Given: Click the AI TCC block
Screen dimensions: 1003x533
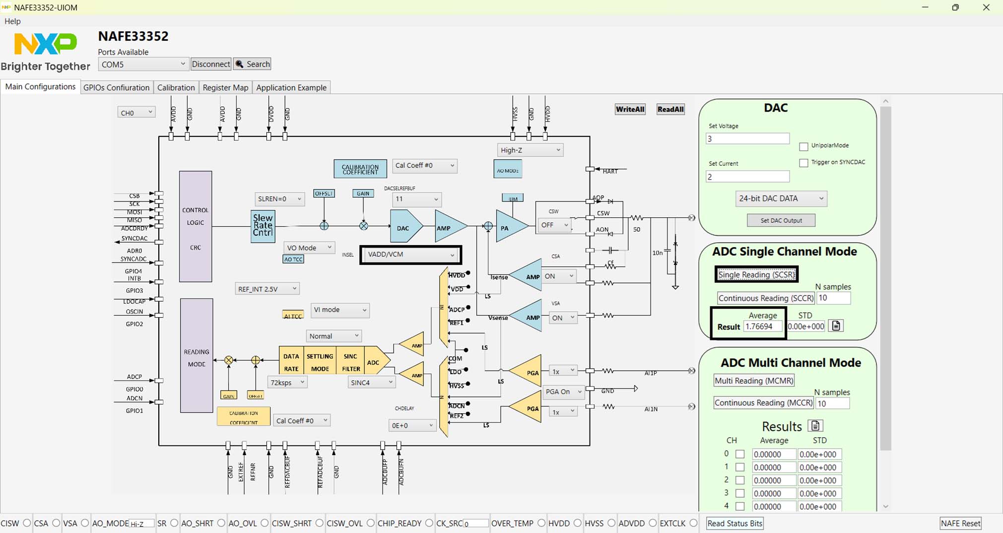Looking at the screenshot, I should [x=293, y=315].
